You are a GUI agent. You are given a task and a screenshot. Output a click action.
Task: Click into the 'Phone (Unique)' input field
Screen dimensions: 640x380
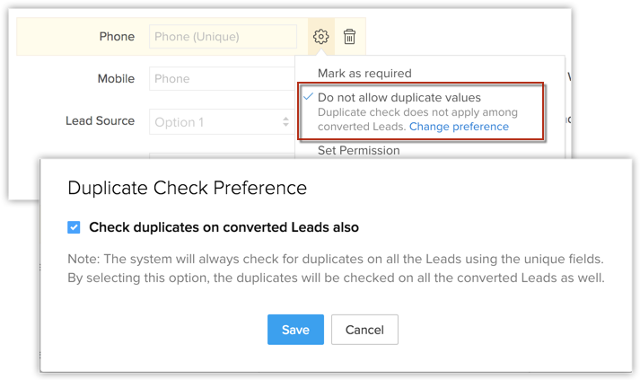pos(223,37)
